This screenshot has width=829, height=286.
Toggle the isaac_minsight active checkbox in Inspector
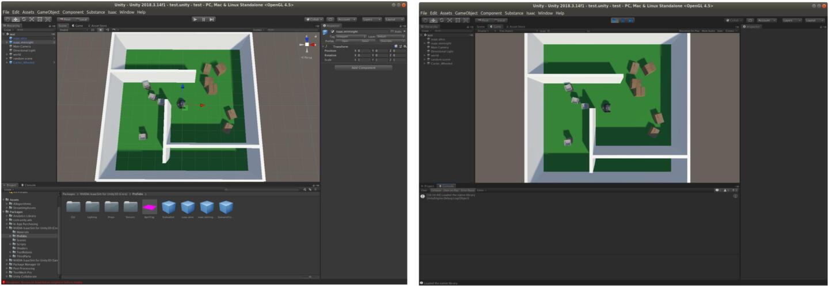pyautogui.click(x=333, y=32)
